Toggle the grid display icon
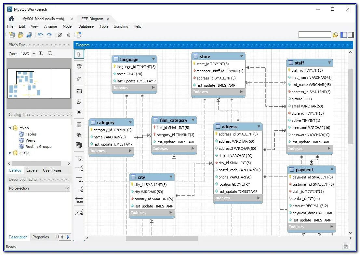Image resolution: width=360 pixels, height=255 pixels. (x=60, y=35)
